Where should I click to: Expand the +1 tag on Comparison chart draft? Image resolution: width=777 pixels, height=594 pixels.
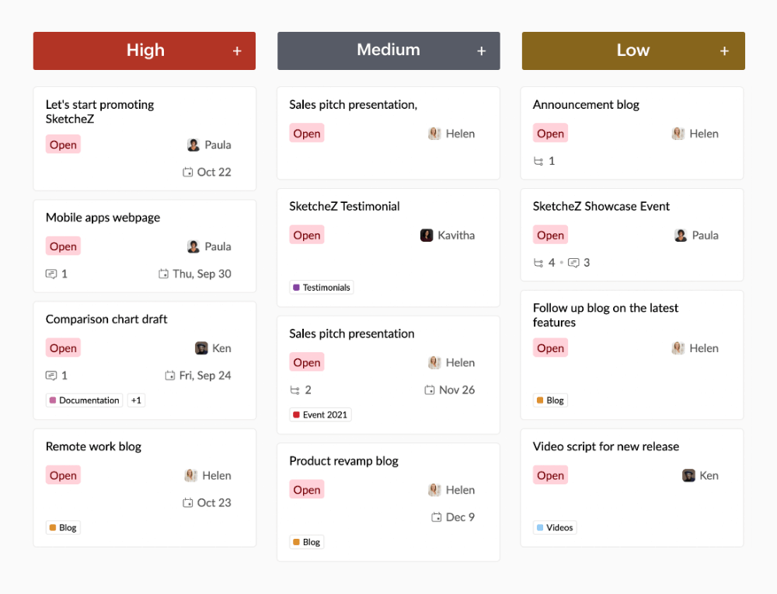click(136, 400)
